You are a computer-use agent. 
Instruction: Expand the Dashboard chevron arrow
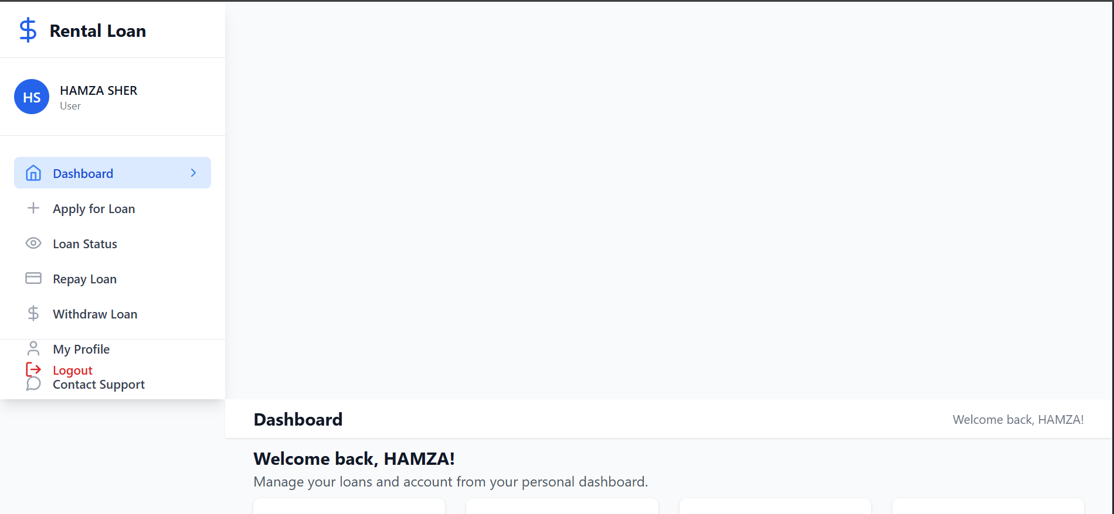pos(193,173)
